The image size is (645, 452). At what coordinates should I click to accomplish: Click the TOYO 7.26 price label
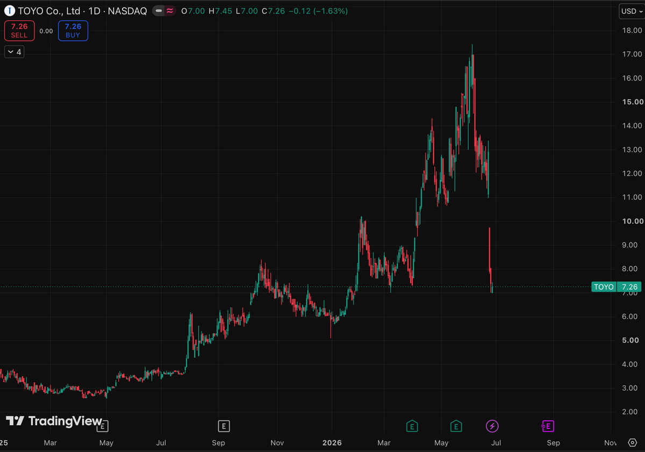point(616,287)
